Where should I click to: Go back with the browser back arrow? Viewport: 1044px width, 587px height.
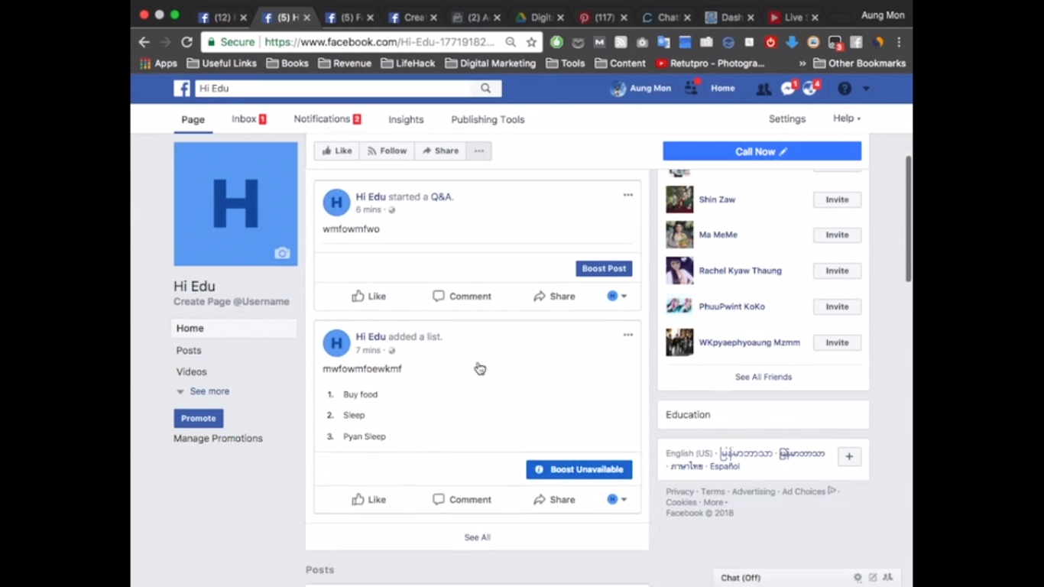[144, 42]
